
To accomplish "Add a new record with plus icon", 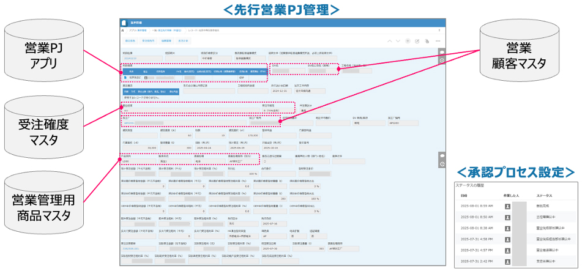I will (x=408, y=41).
